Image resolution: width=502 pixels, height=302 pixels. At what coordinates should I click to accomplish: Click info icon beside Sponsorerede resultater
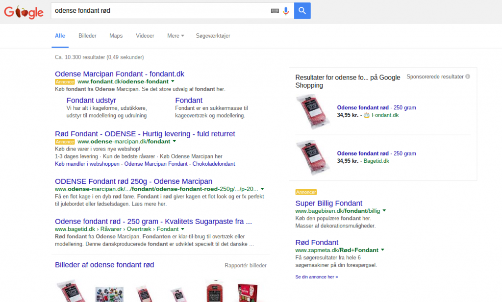[x=468, y=77]
